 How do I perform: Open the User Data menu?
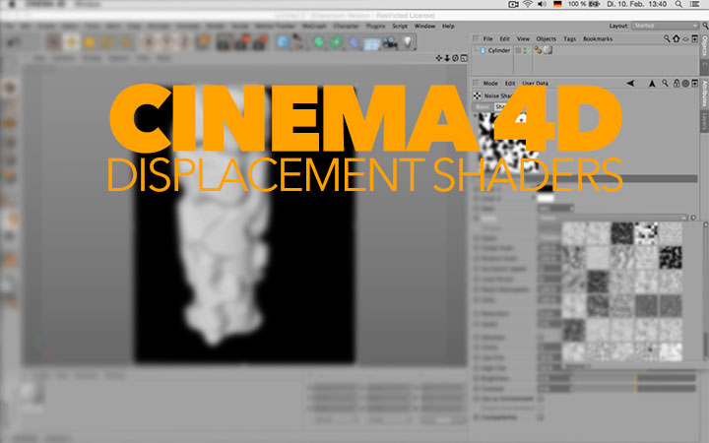pos(535,83)
